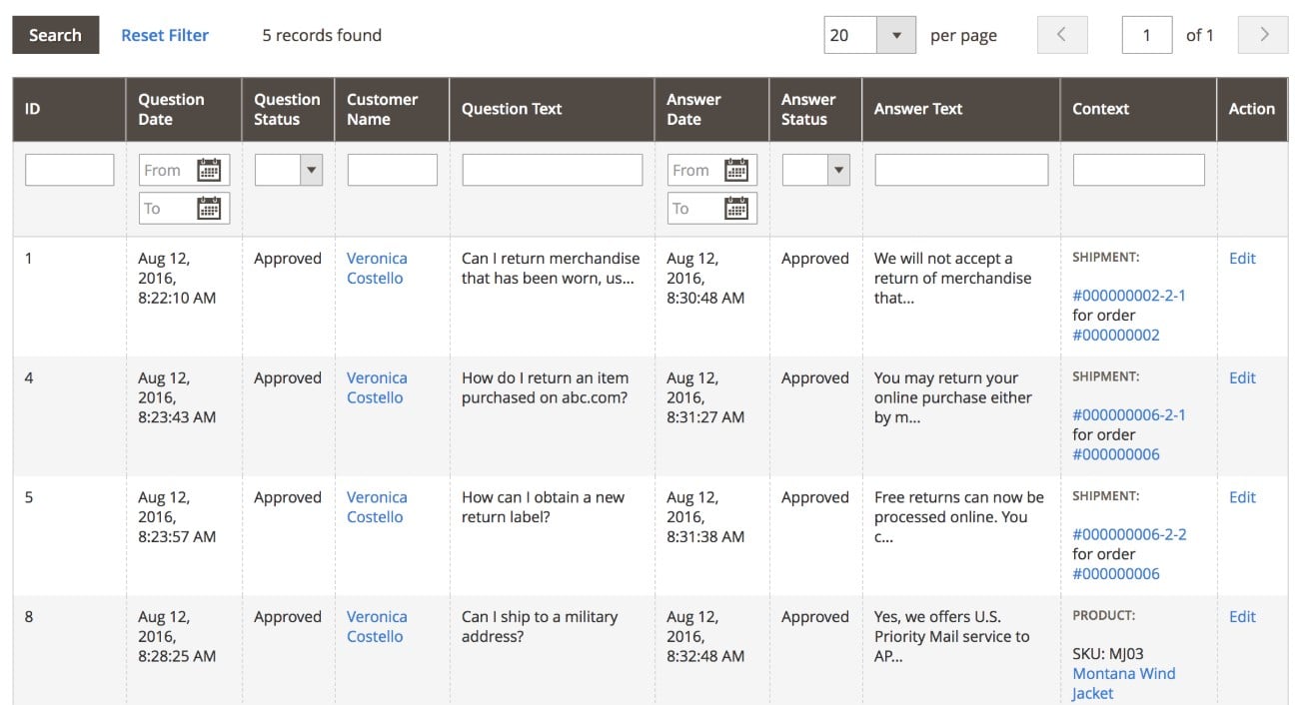Edit the question with ID 5
The height and width of the screenshot is (705, 1301).
click(1242, 497)
